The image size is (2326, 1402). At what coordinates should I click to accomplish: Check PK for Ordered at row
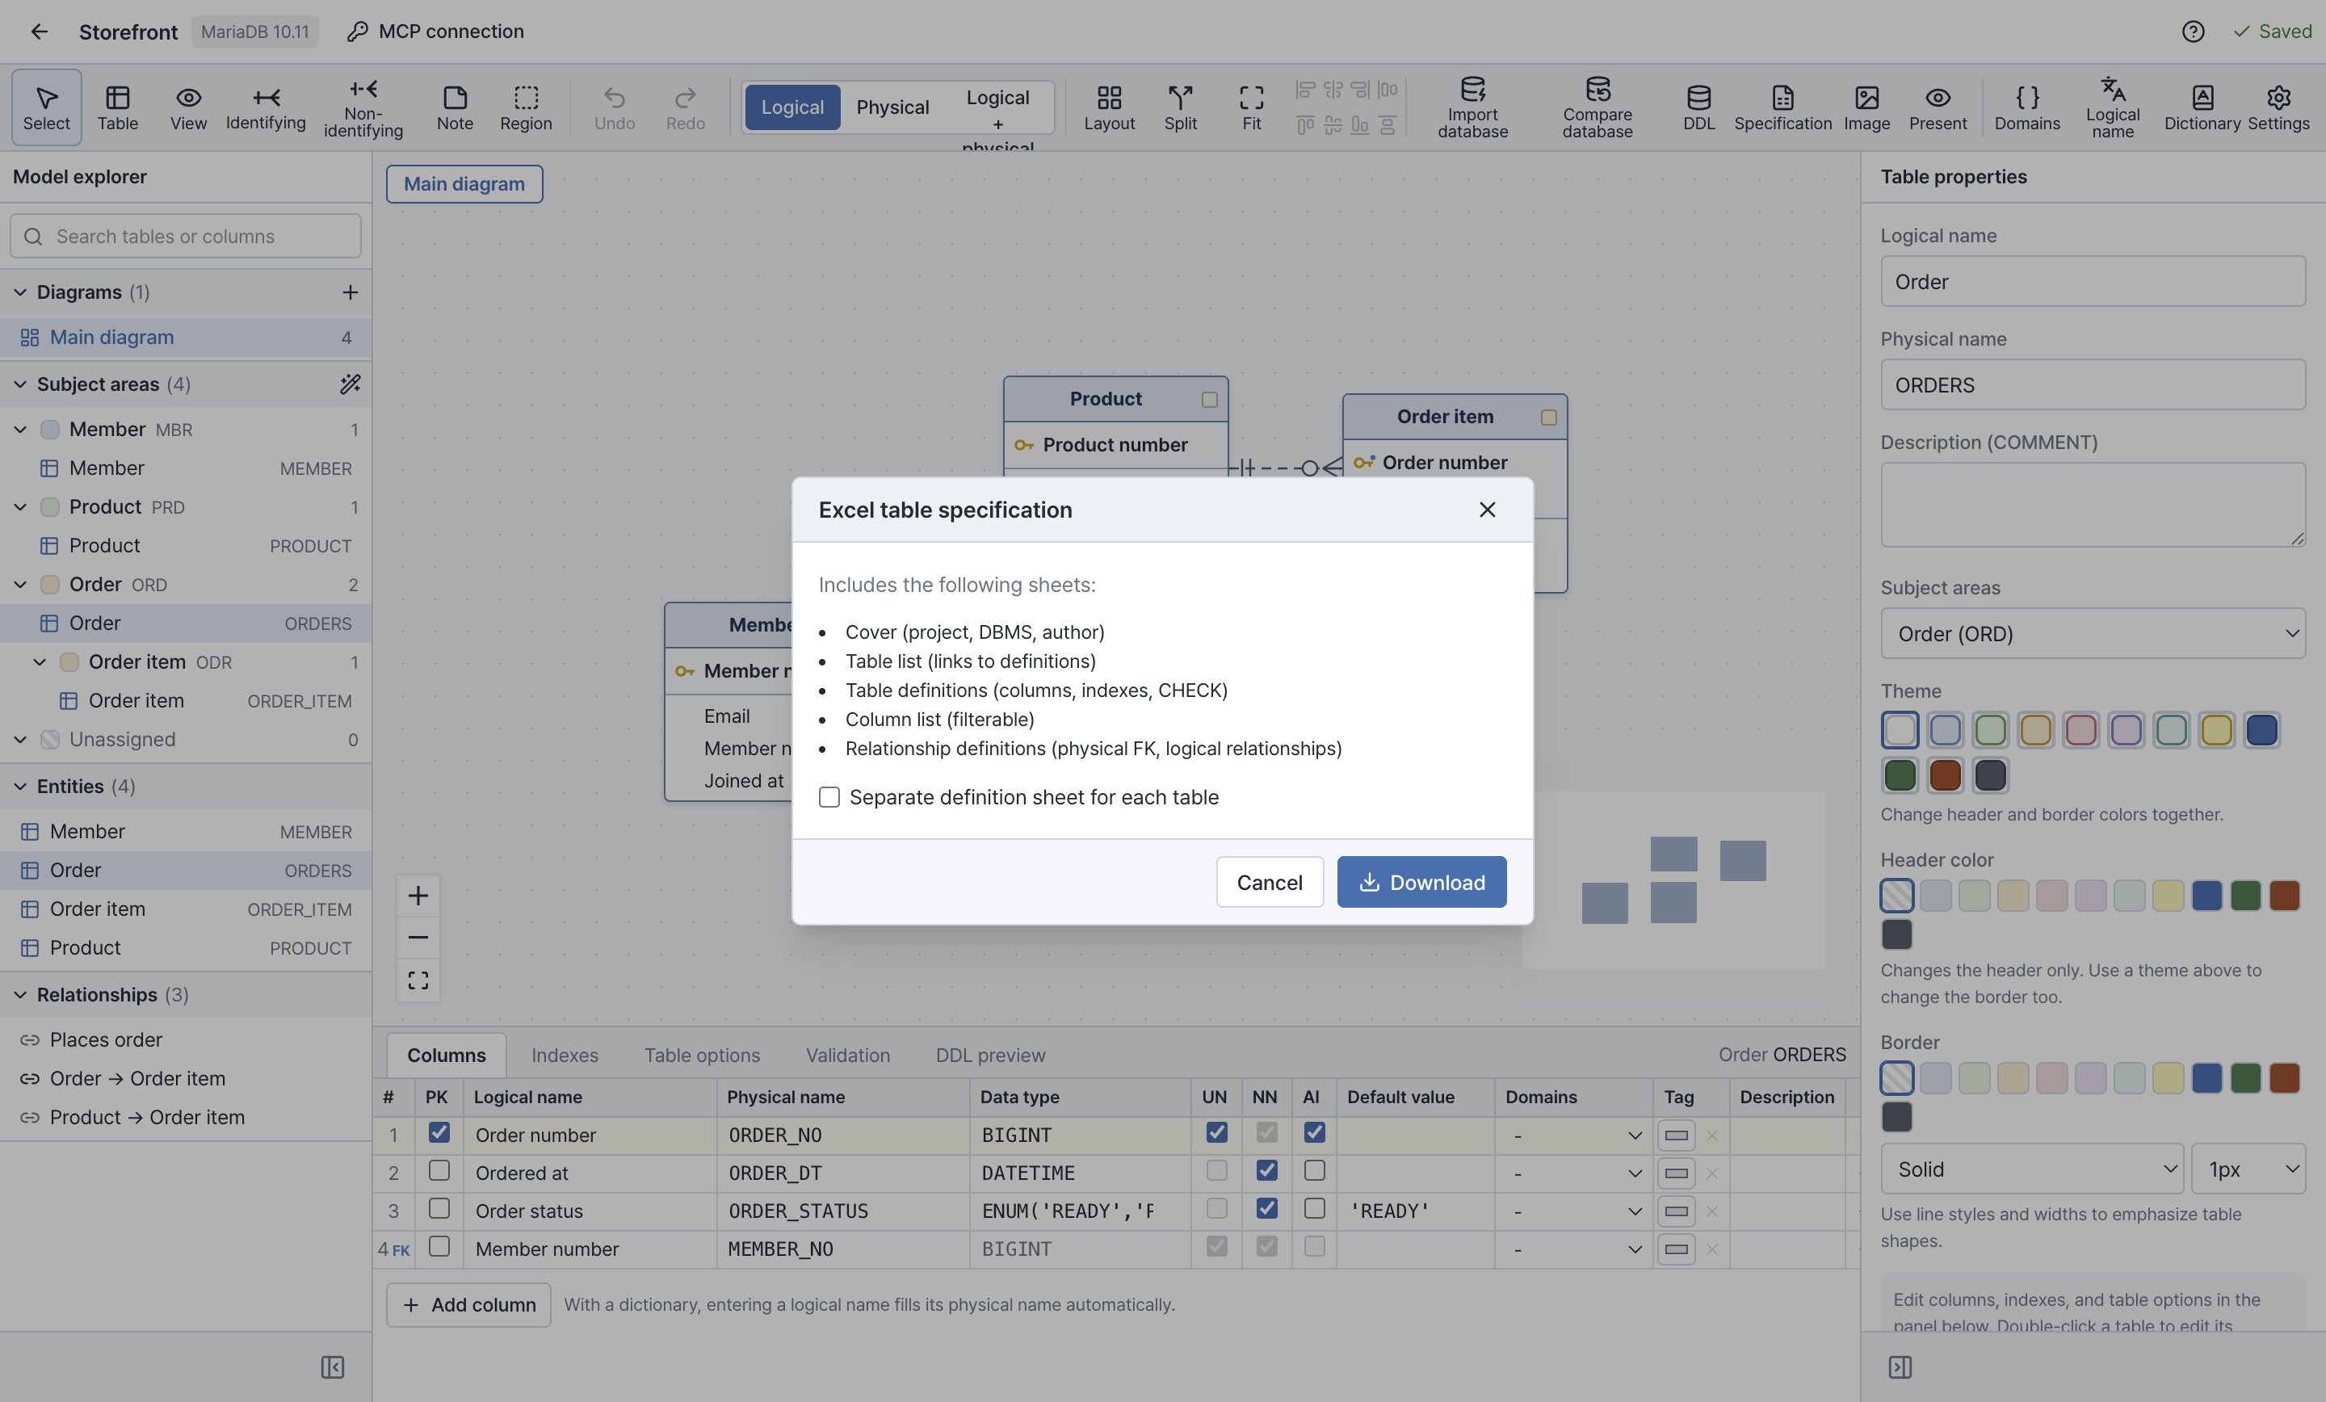click(439, 1169)
